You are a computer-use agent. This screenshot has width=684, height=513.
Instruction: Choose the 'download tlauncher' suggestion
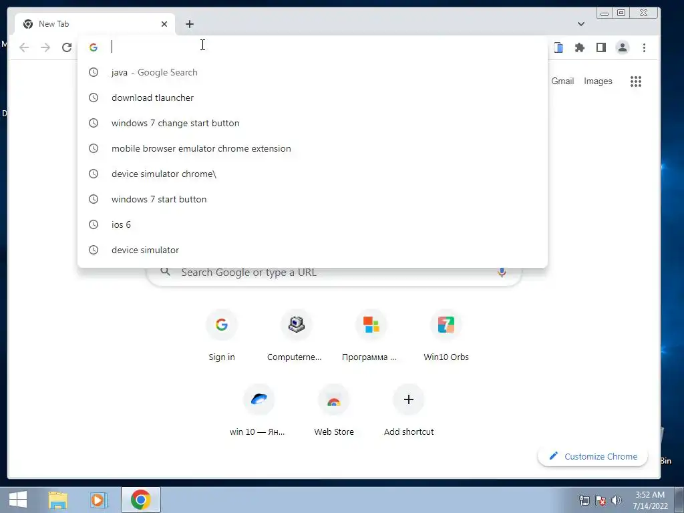pyautogui.click(x=313, y=98)
